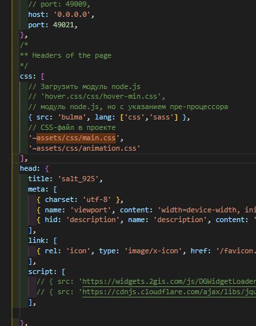256x326 pixels.
Task: Click the 'viewport' name string
Action: point(90,210)
